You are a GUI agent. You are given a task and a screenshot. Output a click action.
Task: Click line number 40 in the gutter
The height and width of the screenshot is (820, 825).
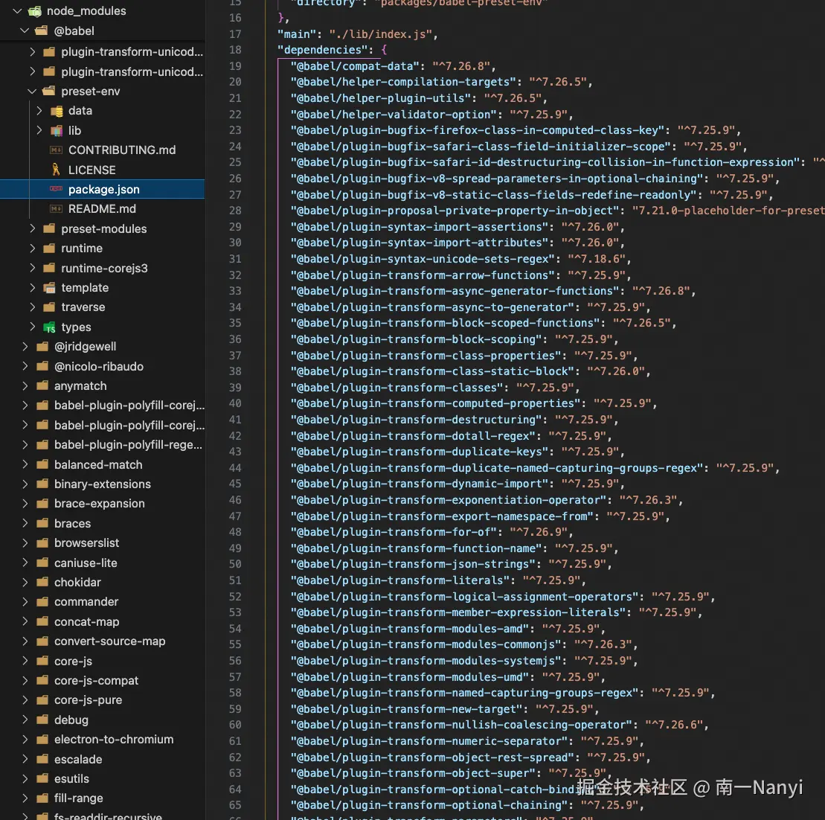235,403
